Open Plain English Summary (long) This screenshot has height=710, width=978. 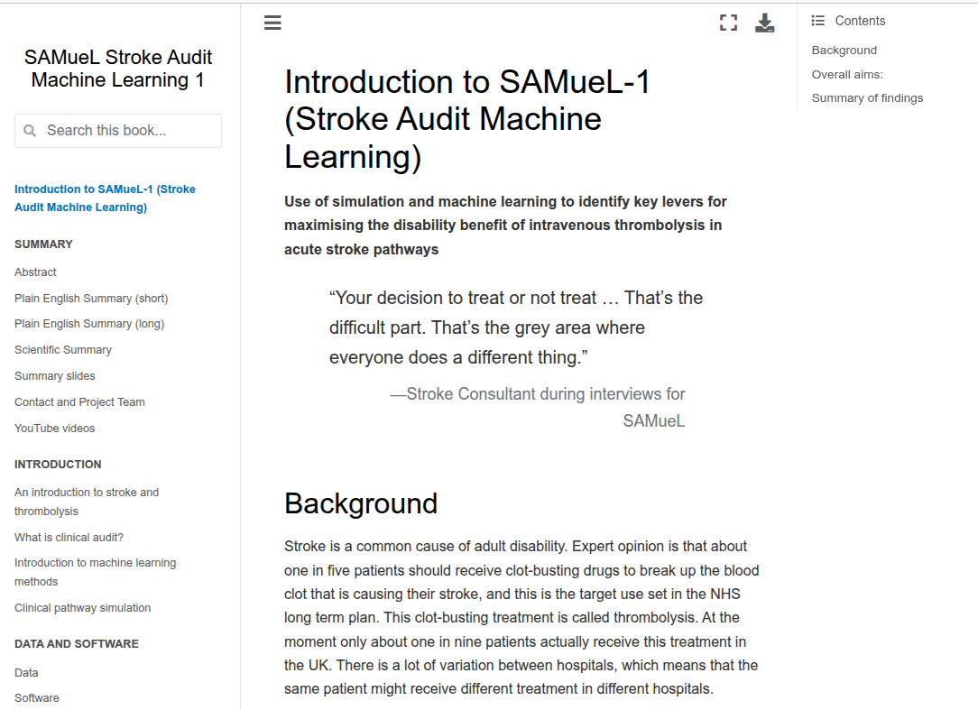[x=89, y=324]
